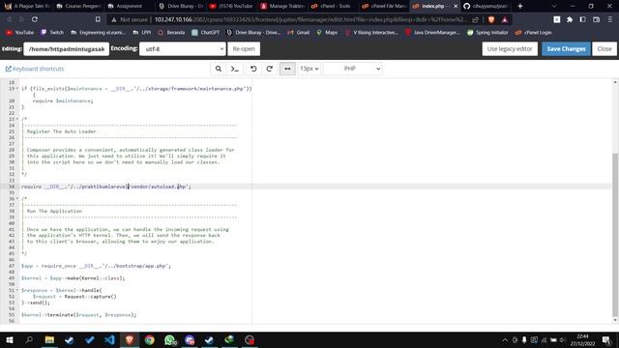This screenshot has height=348, width=619.
Task: Open the utf-8 encoding dropdown
Action: click(x=183, y=49)
